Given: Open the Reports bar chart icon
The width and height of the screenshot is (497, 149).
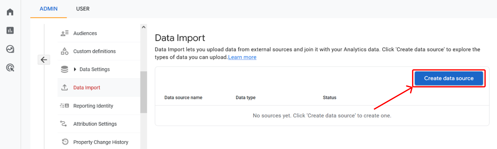Looking at the screenshot, I should point(10,30).
